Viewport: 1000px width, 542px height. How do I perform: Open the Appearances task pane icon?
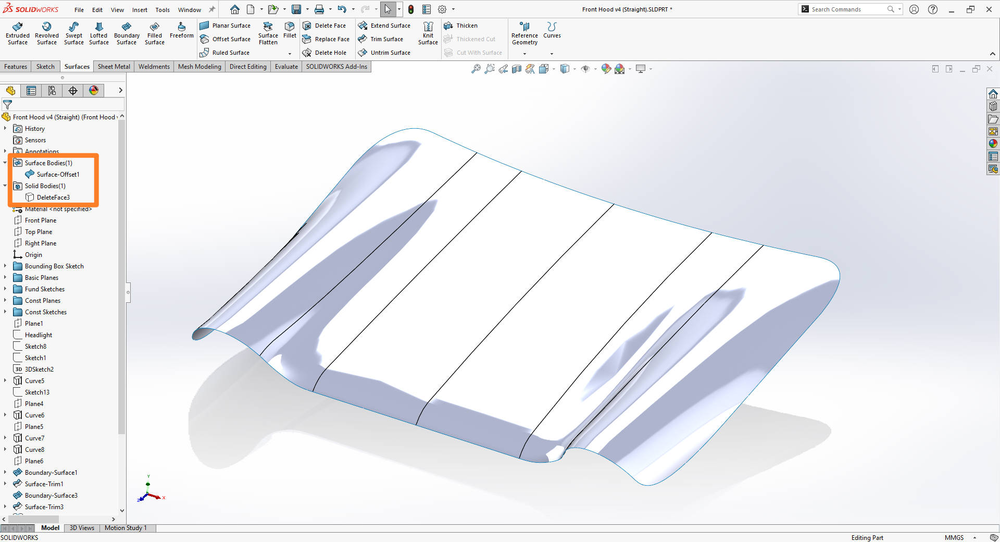click(993, 144)
